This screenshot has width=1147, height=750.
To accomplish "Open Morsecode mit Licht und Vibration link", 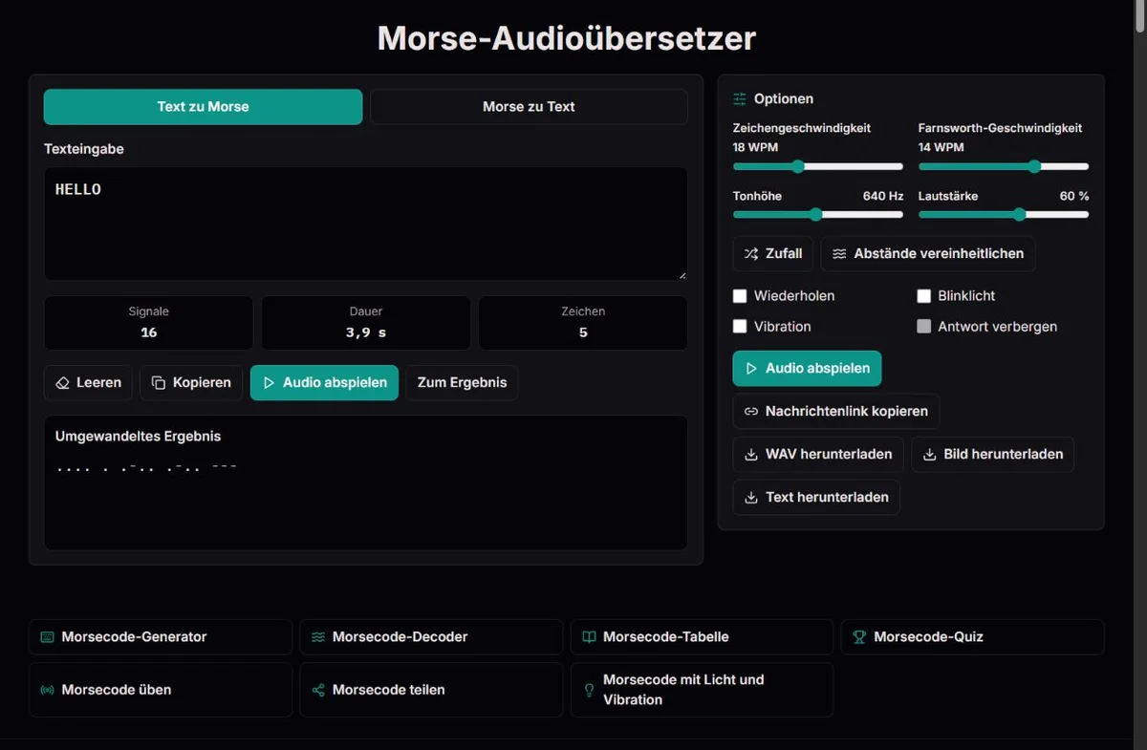I will [702, 690].
